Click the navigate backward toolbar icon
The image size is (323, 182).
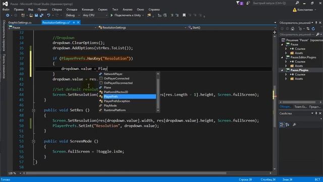(8, 15)
